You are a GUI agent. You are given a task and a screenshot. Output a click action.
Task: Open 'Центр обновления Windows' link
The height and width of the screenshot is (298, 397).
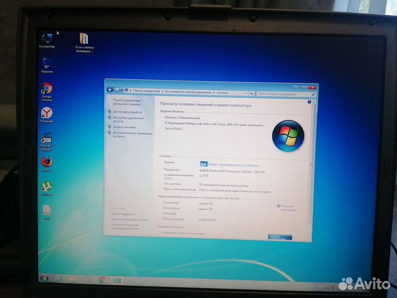(x=130, y=220)
